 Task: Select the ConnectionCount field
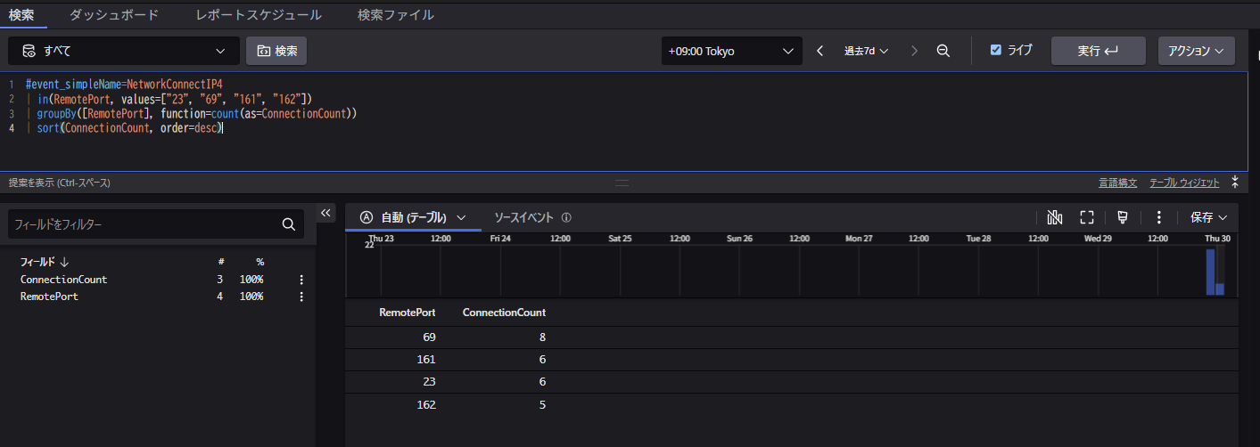pyautogui.click(x=63, y=280)
